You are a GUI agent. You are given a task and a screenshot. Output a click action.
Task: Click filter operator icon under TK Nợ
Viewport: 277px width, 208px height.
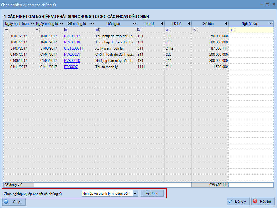[x=139, y=30]
